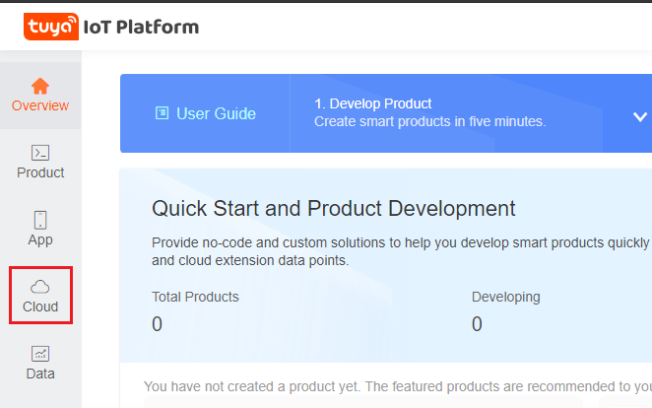Click the Developing products count

tap(477, 324)
